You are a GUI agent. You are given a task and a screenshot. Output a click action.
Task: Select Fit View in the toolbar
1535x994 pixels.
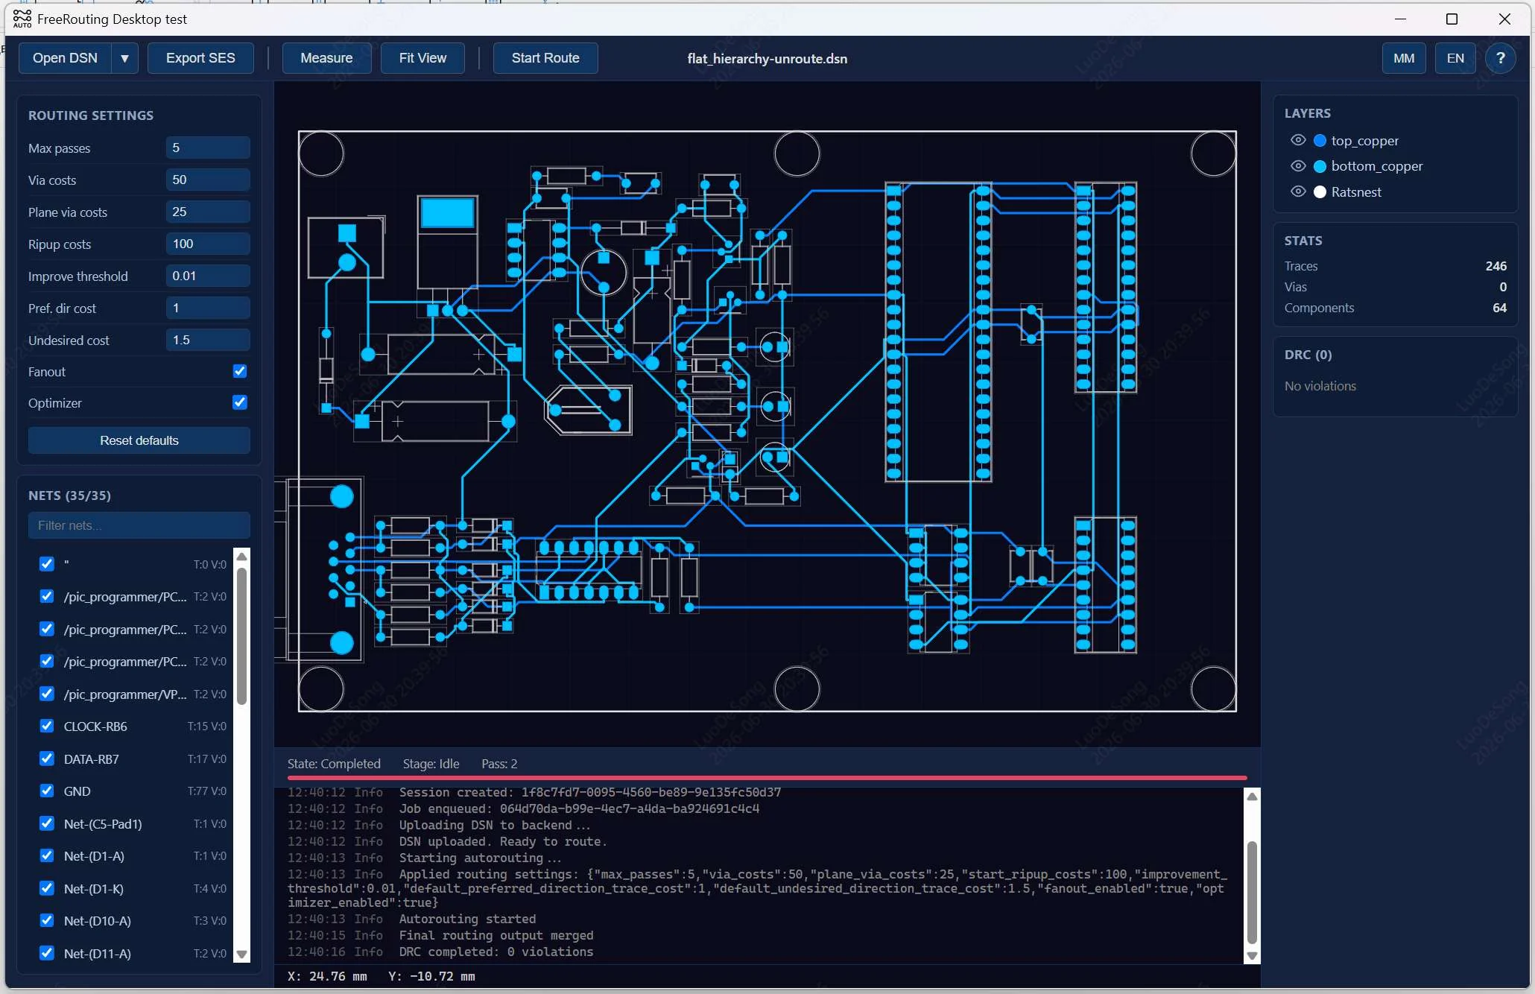click(422, 58)
